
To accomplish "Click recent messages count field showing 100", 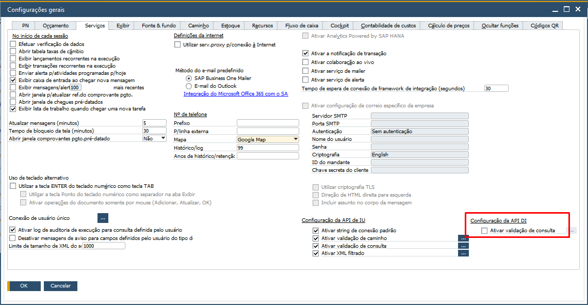I will point(75,87).
